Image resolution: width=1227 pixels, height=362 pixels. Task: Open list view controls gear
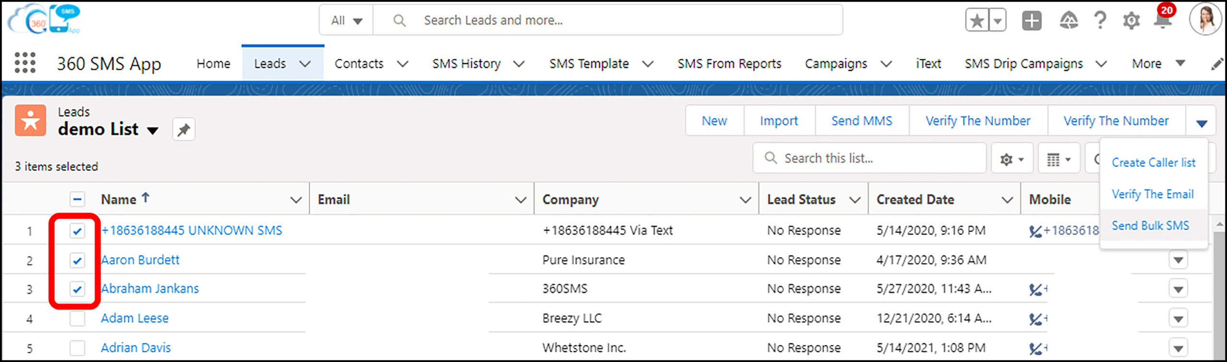tap(1012, 158)
